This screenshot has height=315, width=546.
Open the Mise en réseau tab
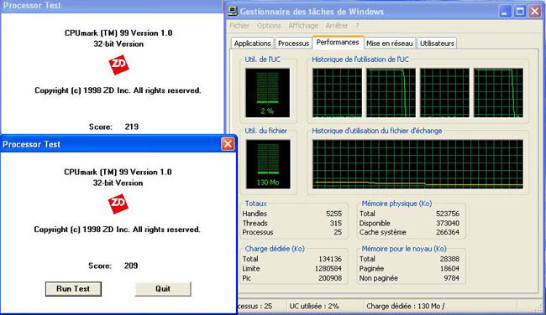389,44
